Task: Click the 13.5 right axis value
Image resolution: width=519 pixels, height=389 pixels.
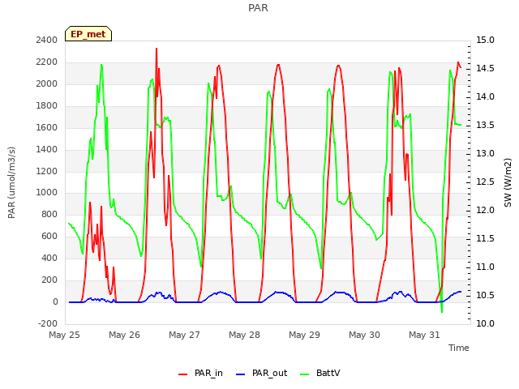Action: tap(485, 126)
